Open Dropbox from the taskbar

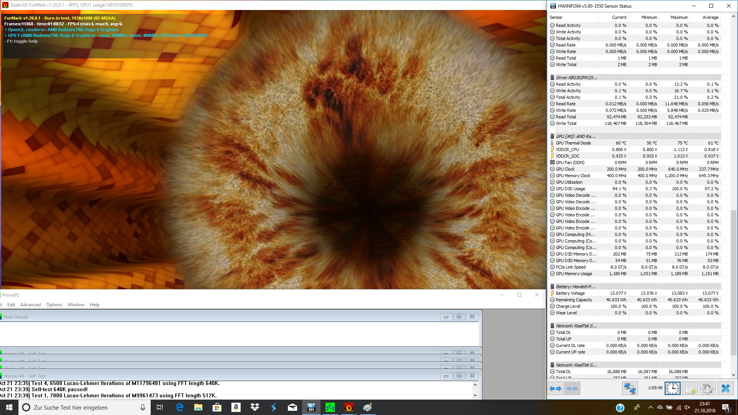point(254,407)
